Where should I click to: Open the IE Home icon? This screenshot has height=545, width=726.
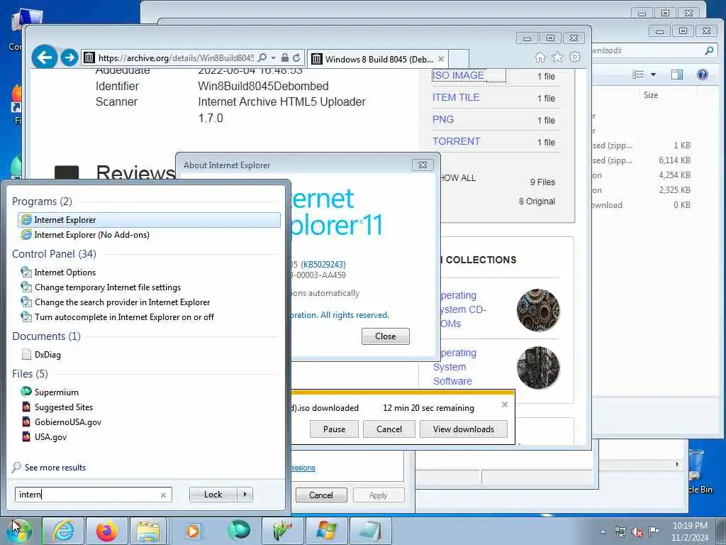(540, 57)
